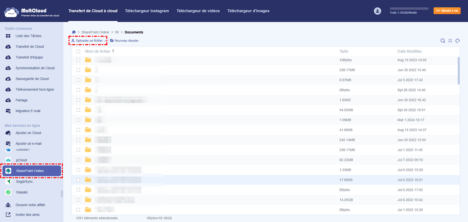The image size is (468, 222).
Task: Open the user account avatar icon
Action: tap(377, 11)
